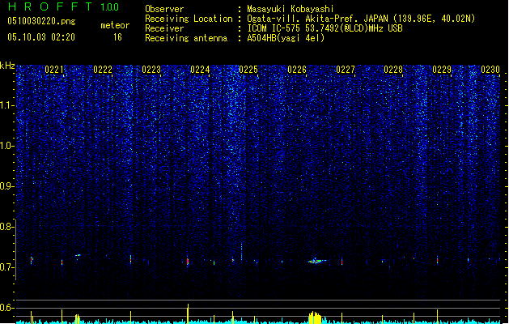Click the Receiving antenna label
The height and width of the screenshot is (324, 509).
click(186, 38)
